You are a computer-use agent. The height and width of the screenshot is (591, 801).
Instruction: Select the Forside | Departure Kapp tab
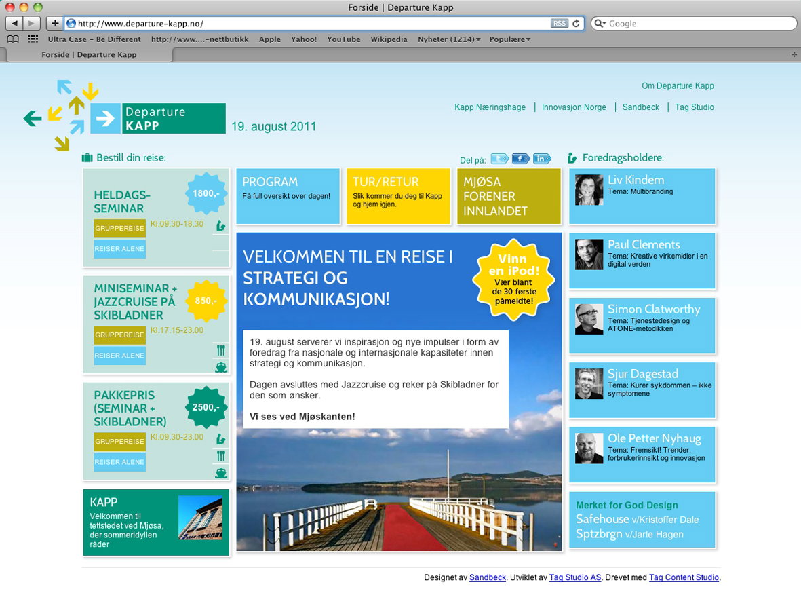point(89,55)
